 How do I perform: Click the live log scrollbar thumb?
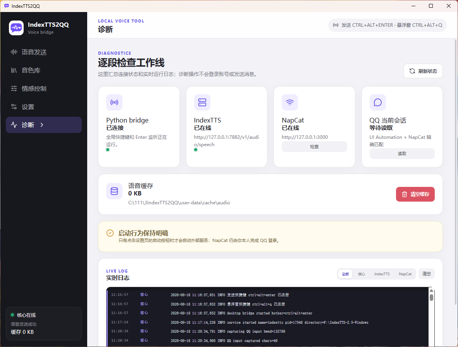click(x=431, y=297)
